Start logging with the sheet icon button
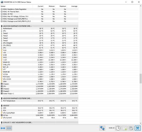142x132 pixels. pos(125,128)
